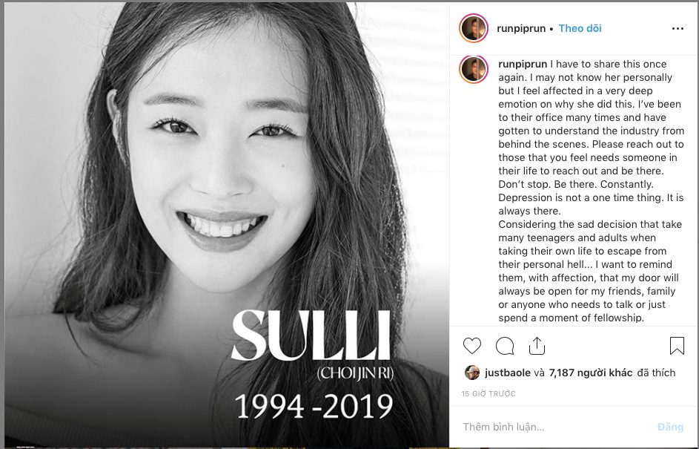Open runpiprun username link in the header
Viewport: 699px width, 449px height.
(521, 28)
